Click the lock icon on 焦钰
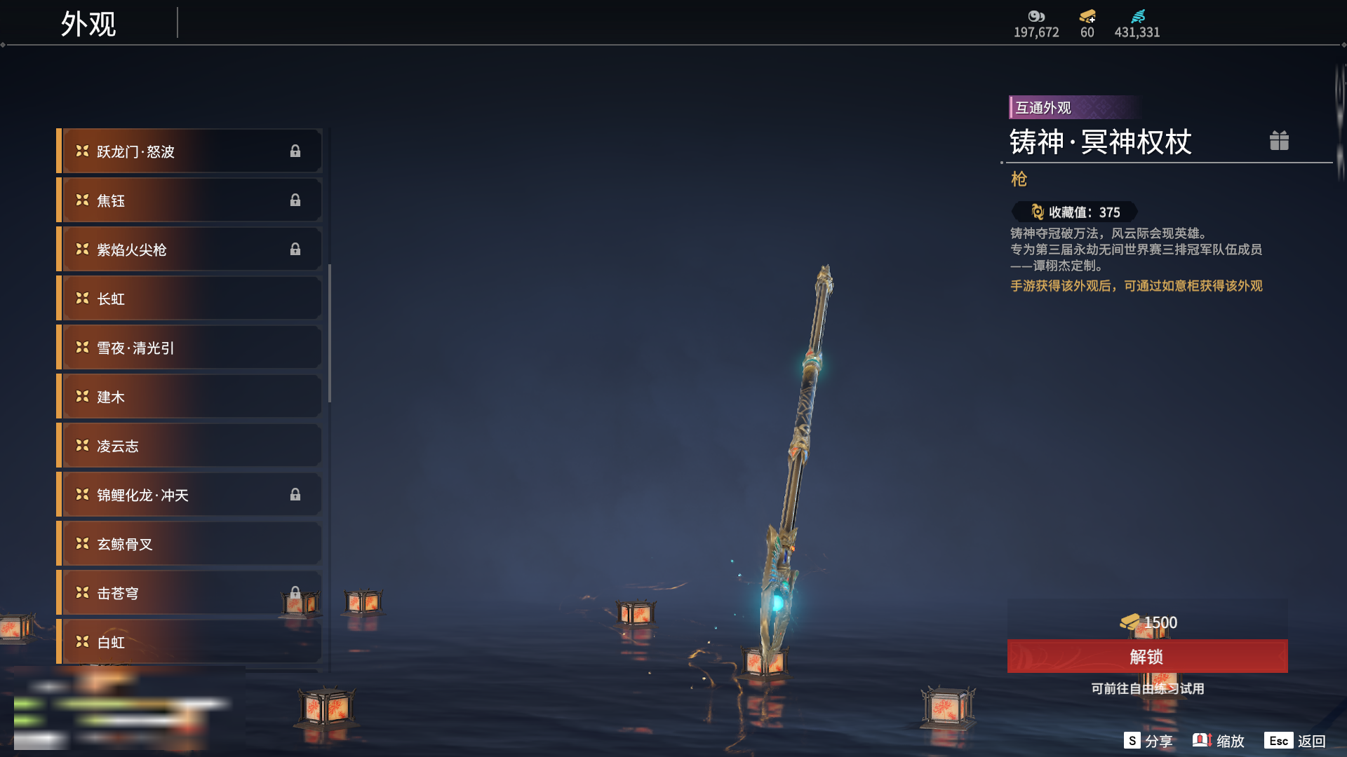Screen dimensions: 1347x757 [x=295, y=200]
